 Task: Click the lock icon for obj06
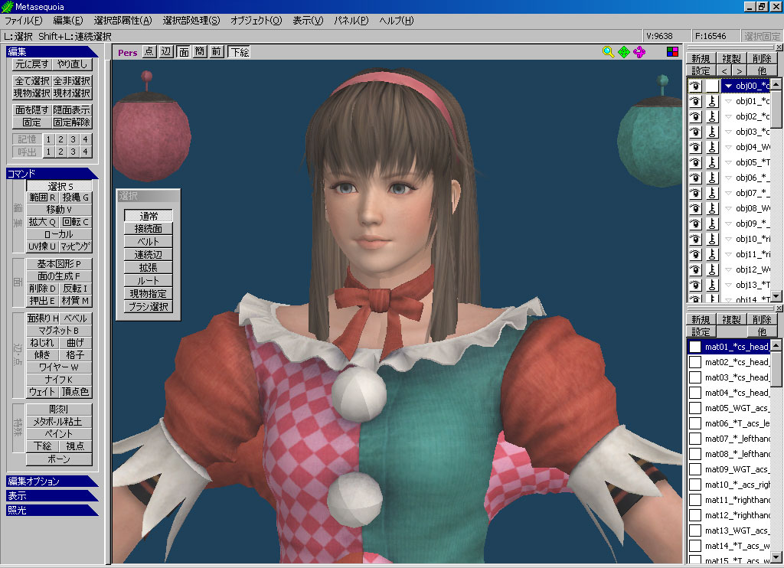coord(712,178)
